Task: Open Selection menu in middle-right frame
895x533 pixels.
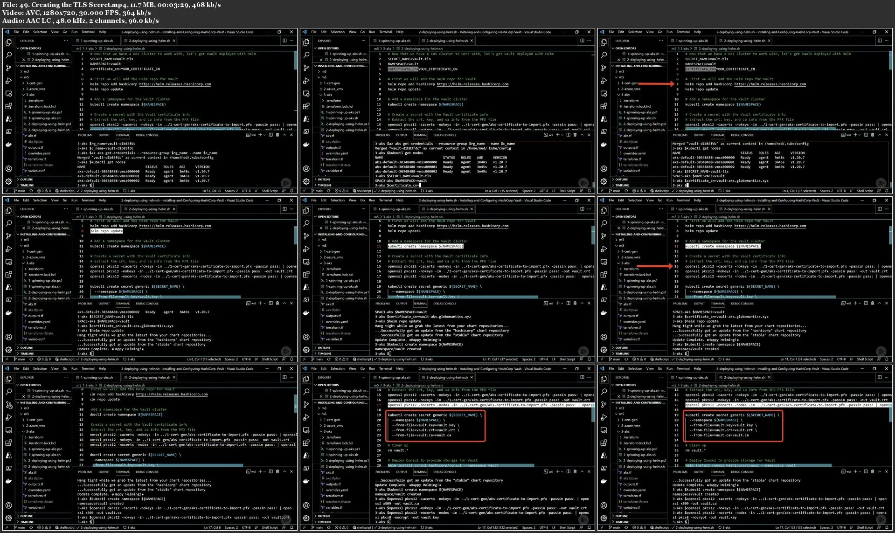Action: click(635, 201)
